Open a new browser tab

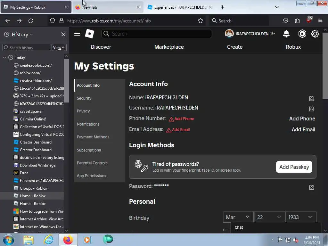(222, 7)
